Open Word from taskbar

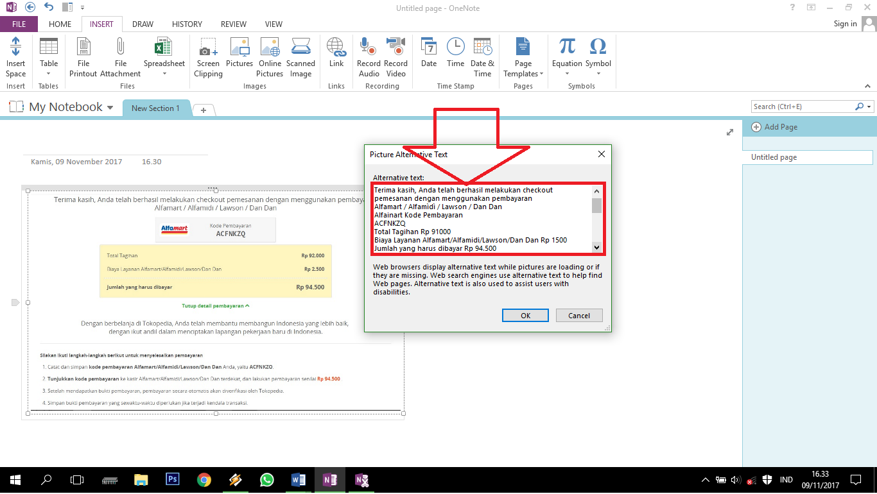pyautogui.click(x=299, y=480)
